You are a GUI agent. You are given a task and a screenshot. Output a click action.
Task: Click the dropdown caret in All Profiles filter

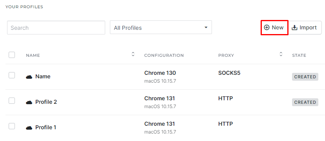click(206, 27)
